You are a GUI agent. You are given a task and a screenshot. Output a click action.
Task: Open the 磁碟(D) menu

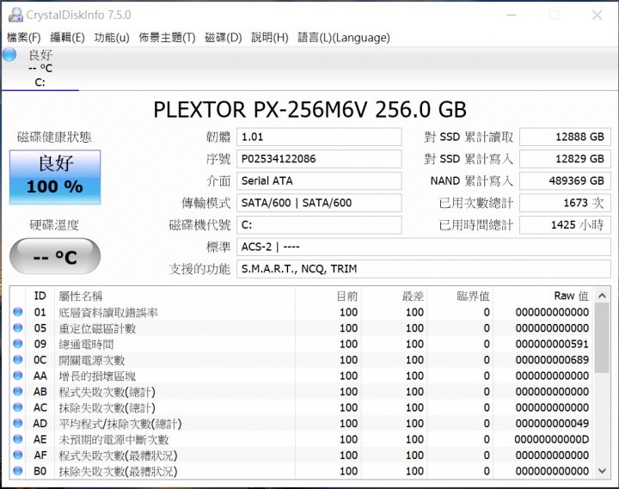tap(223, 38)
